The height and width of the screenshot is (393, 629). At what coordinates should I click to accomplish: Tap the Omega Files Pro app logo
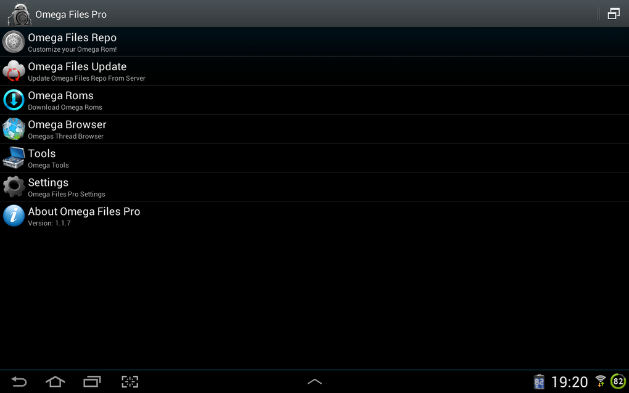click(x=20, y=14)
